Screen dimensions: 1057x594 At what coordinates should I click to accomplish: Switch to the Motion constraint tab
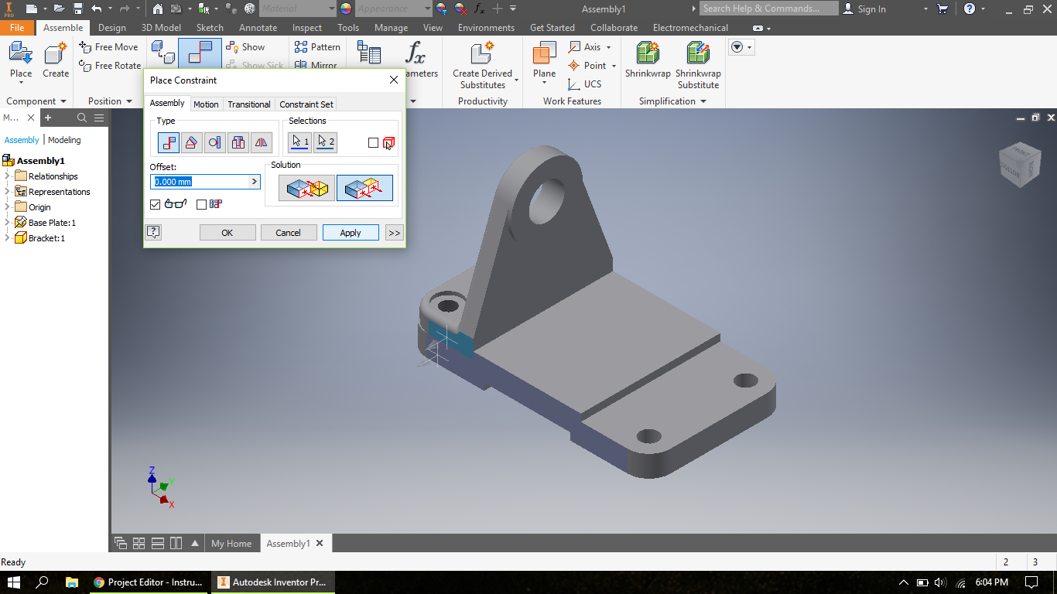tap(206, 104)
